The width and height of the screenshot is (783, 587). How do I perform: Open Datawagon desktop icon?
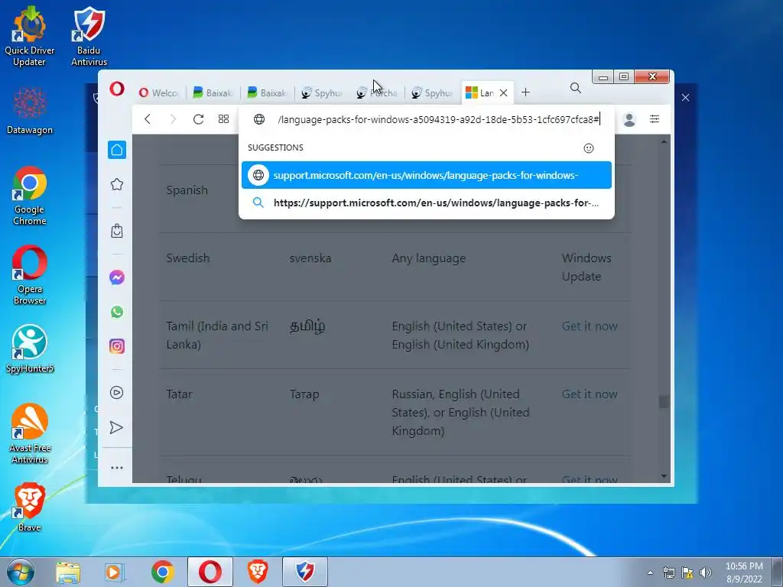30,110
